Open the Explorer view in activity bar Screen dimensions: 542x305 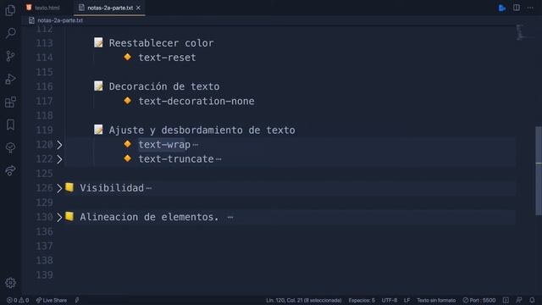click(10, 10)
